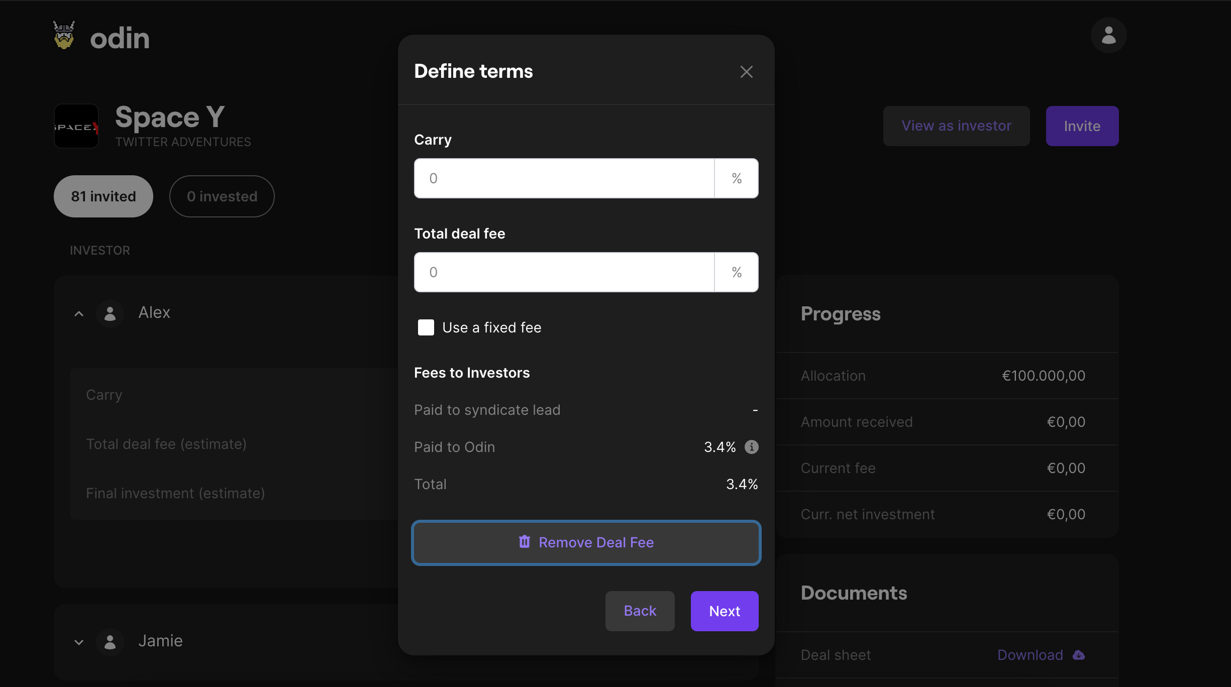Click the Alex investor name
Screen dimensions: 1231x687
154,312
